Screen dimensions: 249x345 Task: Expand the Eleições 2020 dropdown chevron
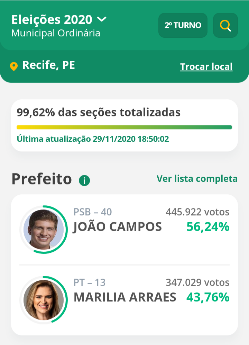(102, 19)
